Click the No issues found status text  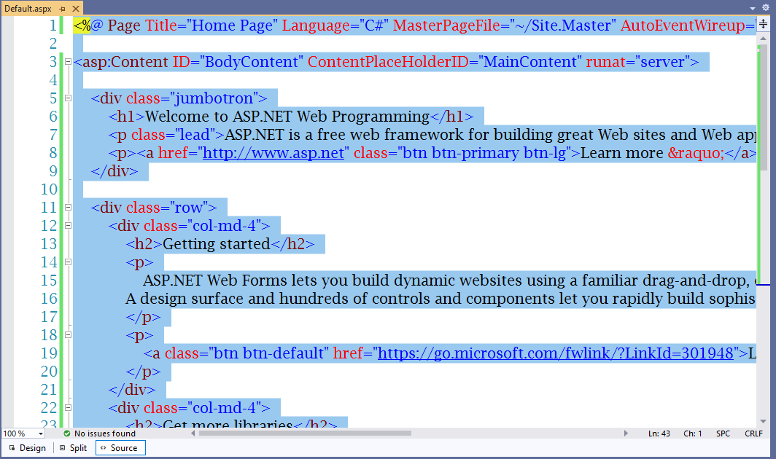click(x=105, y=433)
